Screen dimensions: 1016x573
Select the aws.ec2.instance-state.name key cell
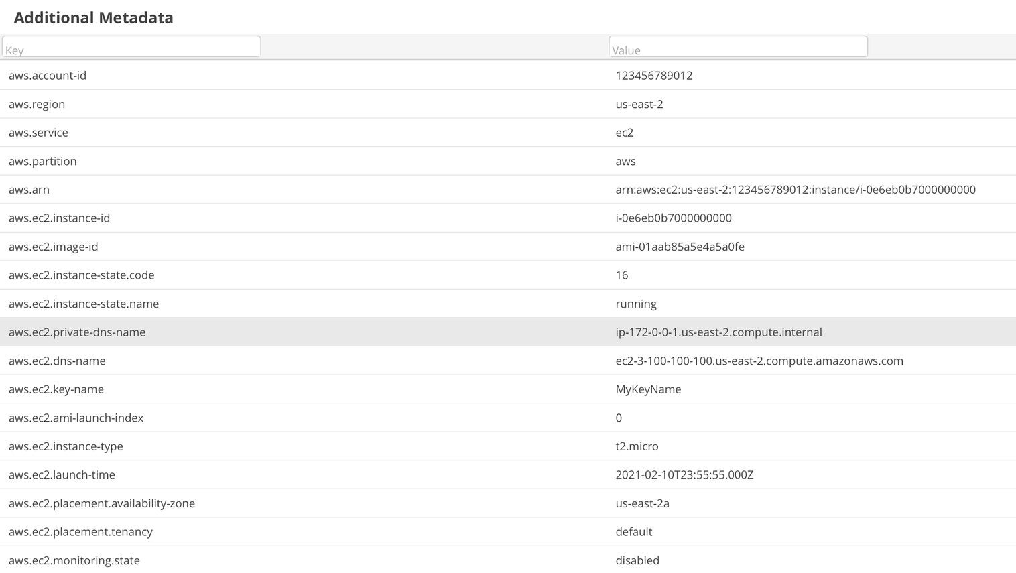click(84, 304)
